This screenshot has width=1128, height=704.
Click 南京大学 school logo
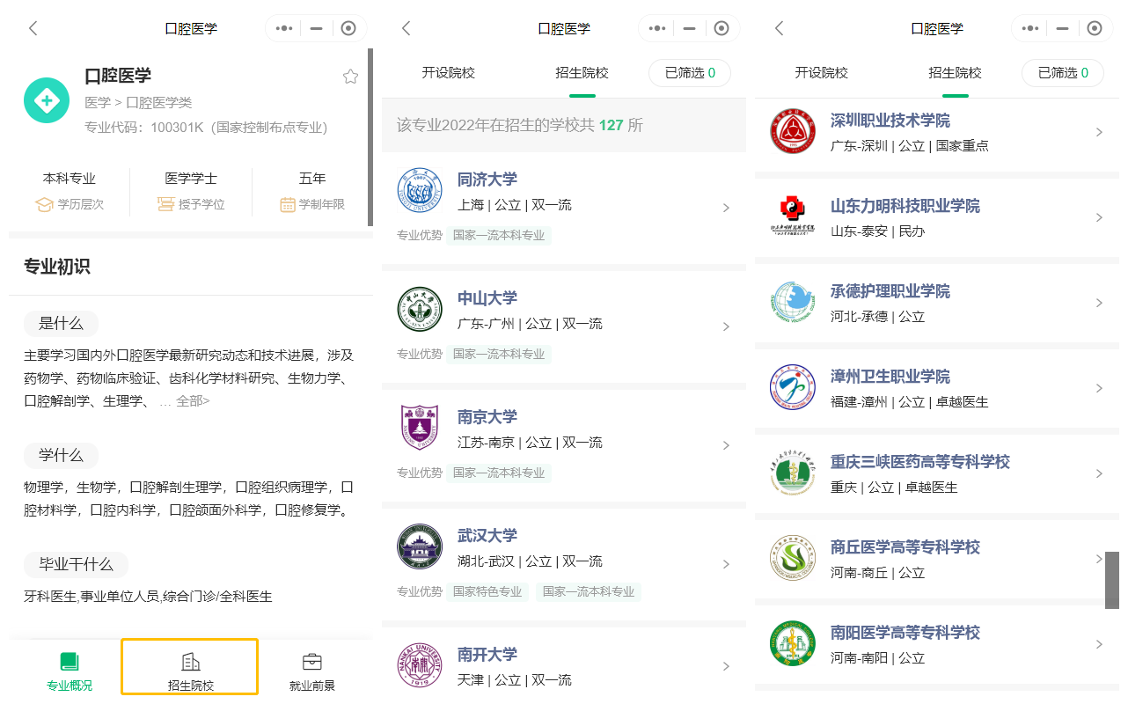coord(420,428)
